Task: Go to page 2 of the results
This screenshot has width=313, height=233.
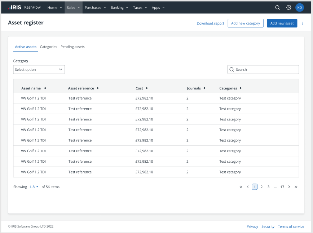Action: (261, 187)
